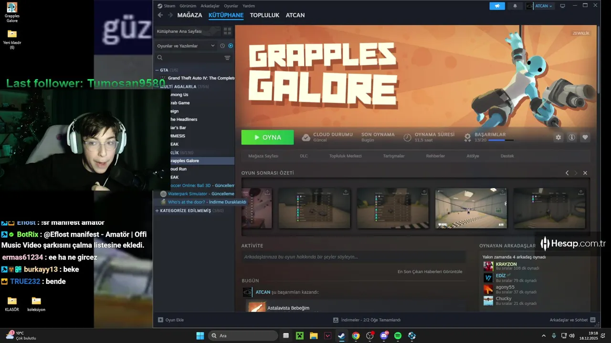Show game info circle icon
Viewport: 611px width, 343px height.
tap(571, 137)
